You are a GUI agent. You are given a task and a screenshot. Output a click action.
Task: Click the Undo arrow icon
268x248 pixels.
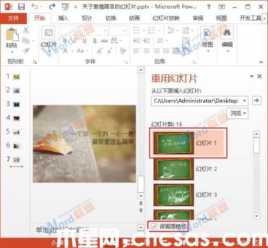click(x=34, y=6)
